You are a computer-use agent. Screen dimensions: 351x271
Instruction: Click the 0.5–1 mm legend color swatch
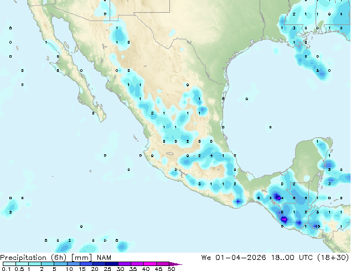tap(22, 264)
